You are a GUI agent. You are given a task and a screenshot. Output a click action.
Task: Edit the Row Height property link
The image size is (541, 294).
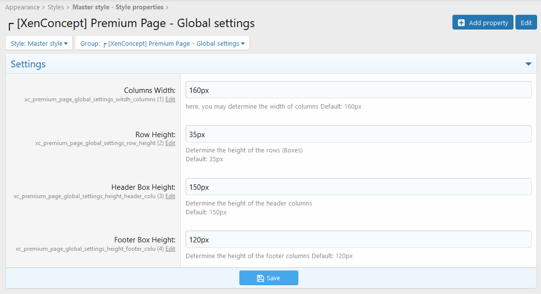point(170,144)
